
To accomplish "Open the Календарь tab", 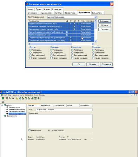I will (57, 9).
